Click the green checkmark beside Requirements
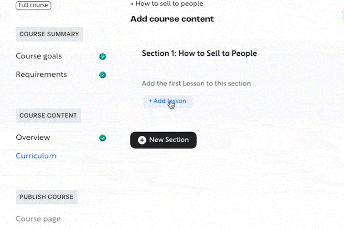 coord(103,75)
